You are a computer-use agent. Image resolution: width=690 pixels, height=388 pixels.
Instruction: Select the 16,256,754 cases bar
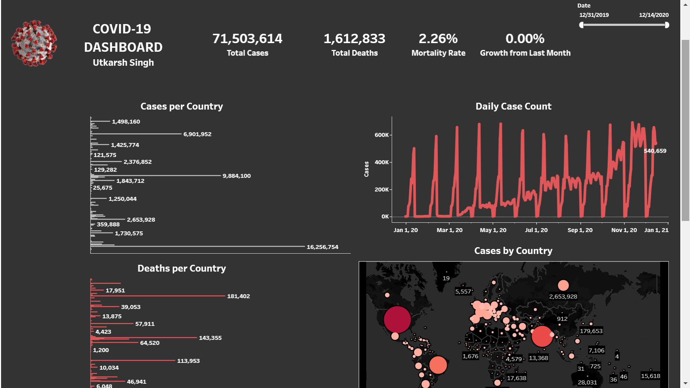(198, 246)
